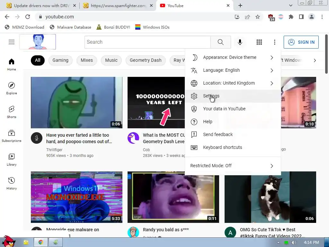This screenshot has height=247, width=329.
Task: Open the Chrome profile avatar icon
Action: click(312, 17)
